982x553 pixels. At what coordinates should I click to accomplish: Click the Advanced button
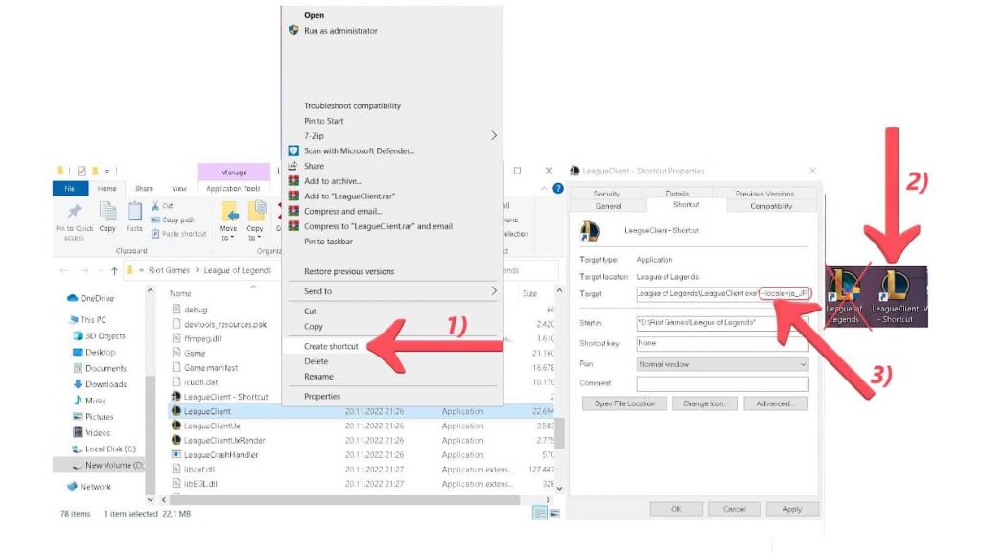click(x=775, y=403)
